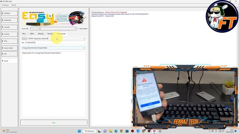Image resolution: width=239 pixels, height=134 pixels.
Task: Click the taskbar Pesquisar search box
Action: click(x=90, y=131)
